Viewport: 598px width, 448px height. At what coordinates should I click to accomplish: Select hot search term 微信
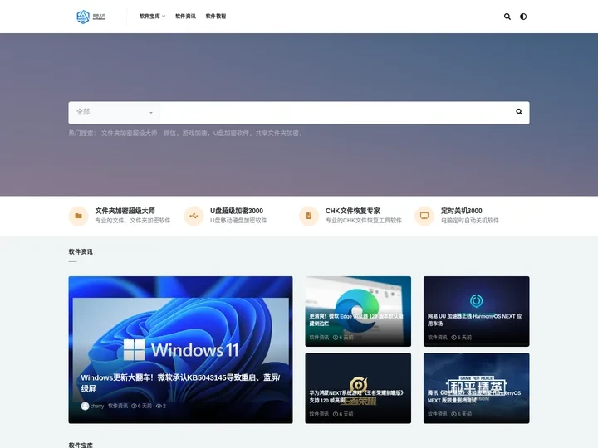click(169, 134)
